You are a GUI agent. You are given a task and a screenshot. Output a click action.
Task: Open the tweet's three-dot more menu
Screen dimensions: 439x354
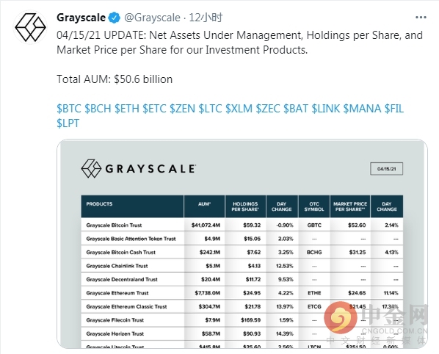[x=421, y=18]
